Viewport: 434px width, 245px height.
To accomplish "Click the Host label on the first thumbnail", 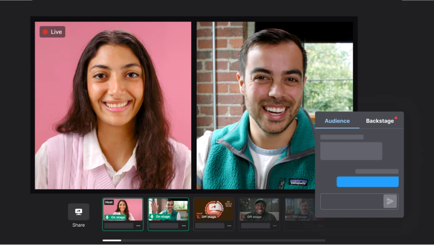I will 109,202.
